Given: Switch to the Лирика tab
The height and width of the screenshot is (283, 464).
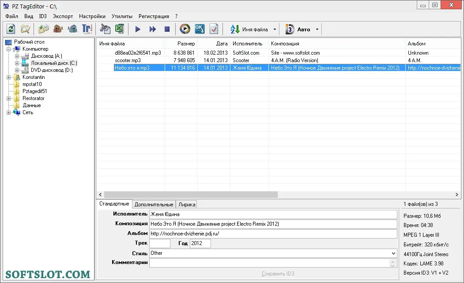Looking at the screenshot, I should coord(187,204).
